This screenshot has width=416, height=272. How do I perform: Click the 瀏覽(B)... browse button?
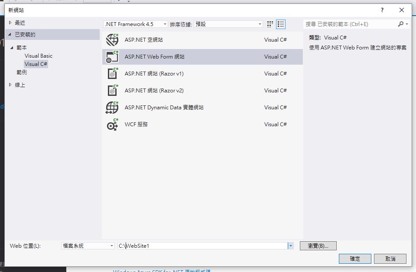point(318,246)
